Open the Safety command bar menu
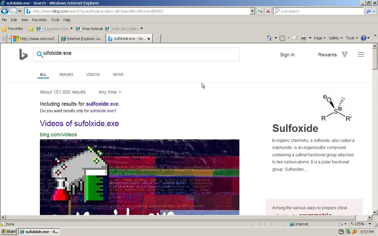Viewport: 378px width, 236px height. [336, 38]
